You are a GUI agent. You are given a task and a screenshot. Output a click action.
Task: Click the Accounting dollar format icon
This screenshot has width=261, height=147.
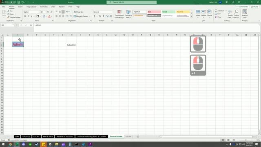[95, 16]
